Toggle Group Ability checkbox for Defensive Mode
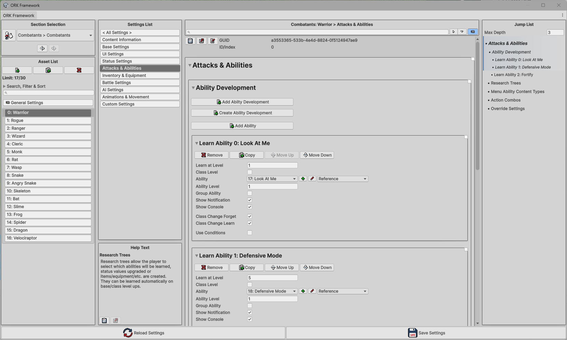 pyautogui.click(x=250, y=306)
